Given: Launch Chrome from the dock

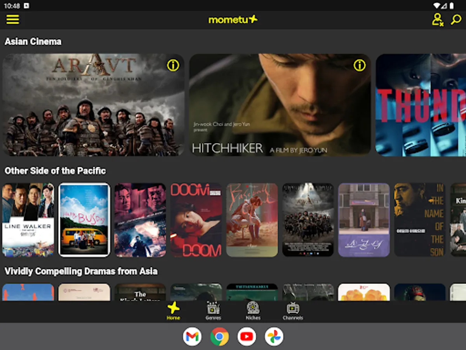Looking at the screenshot, I should coord(219,337).
